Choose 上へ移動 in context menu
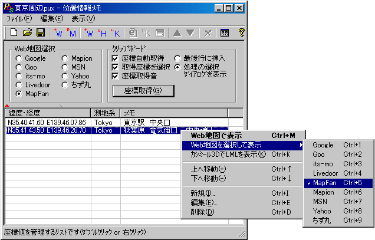Image resolution: width=375 pixels, height=240 pixels. click(x=242, y=169)
